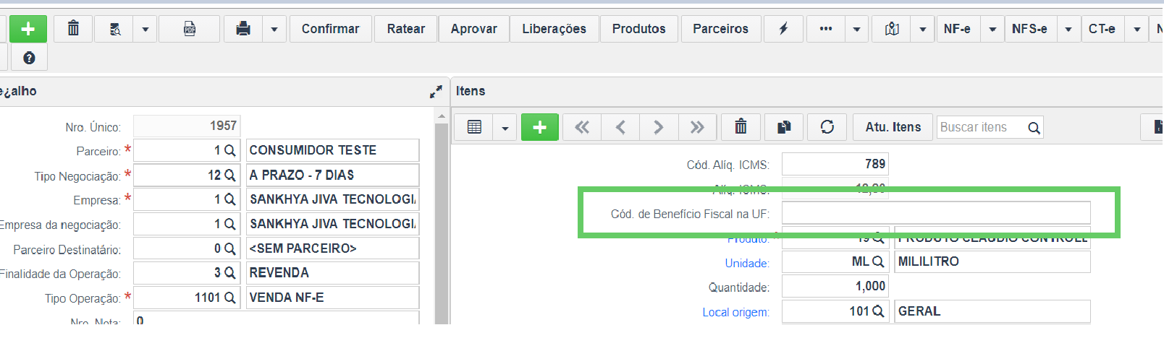Screen dimensions: 1164x351
Task: Click search icon in Tipo Negociação field
Action: click(x=230, y=175)
